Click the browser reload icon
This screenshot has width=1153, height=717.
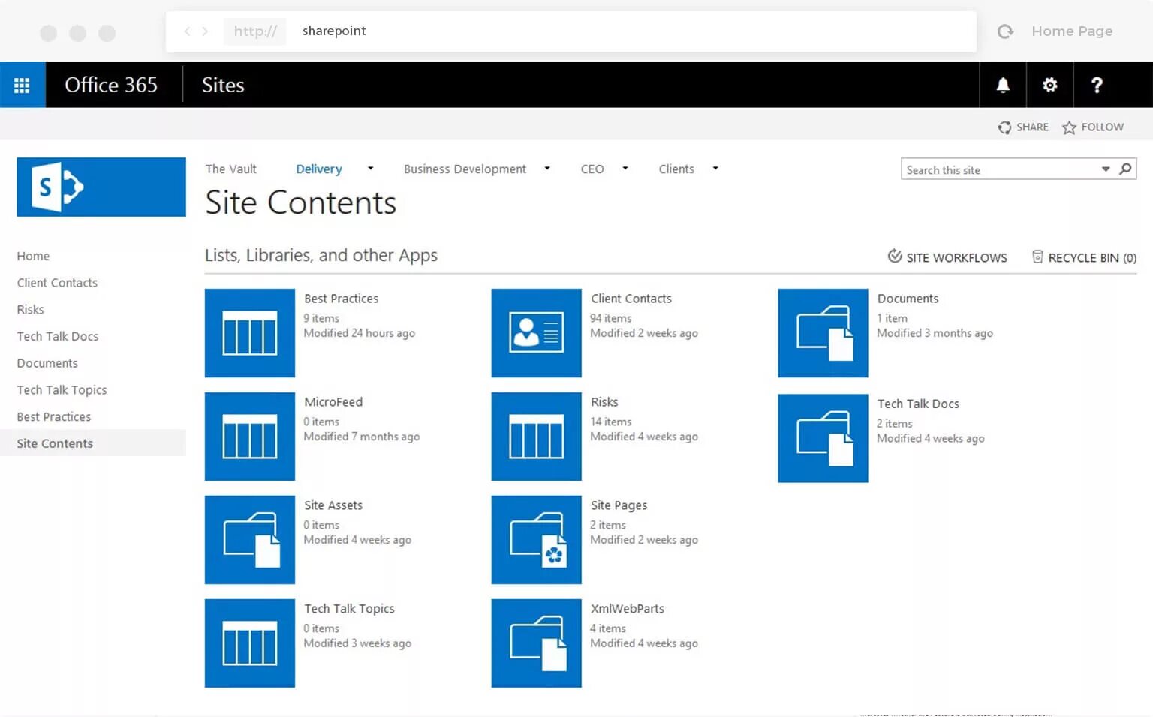[1005, 31]
